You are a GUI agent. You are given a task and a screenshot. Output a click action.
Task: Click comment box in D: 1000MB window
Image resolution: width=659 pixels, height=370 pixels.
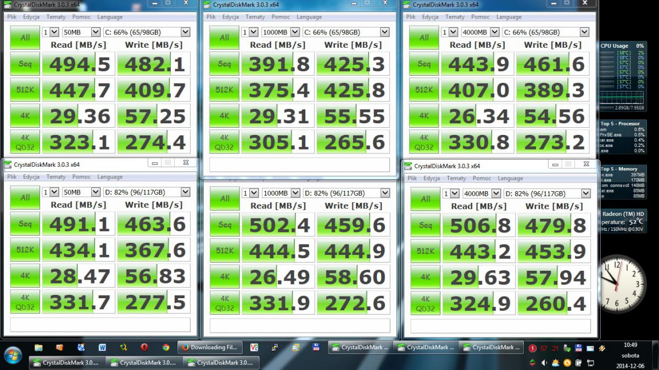click(300, 325)
